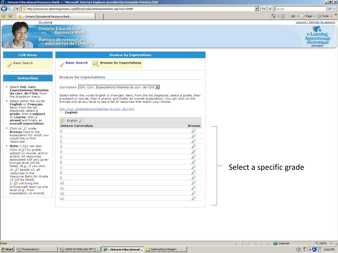The width and height of the screenshot is (338, 253).
Task: Click the Stop (red X) icon
Action: (x=270, y=9)
